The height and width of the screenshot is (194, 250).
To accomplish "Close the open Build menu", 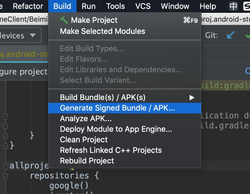I will 62,6.
